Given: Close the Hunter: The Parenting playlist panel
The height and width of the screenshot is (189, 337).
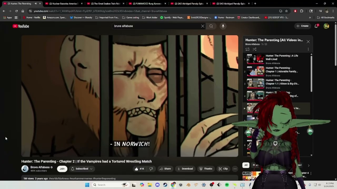Looking at the screenshot, I should tap(308, 41).
